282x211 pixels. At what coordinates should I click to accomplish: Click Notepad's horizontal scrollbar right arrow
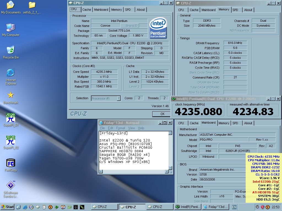(x=167, y=171)
